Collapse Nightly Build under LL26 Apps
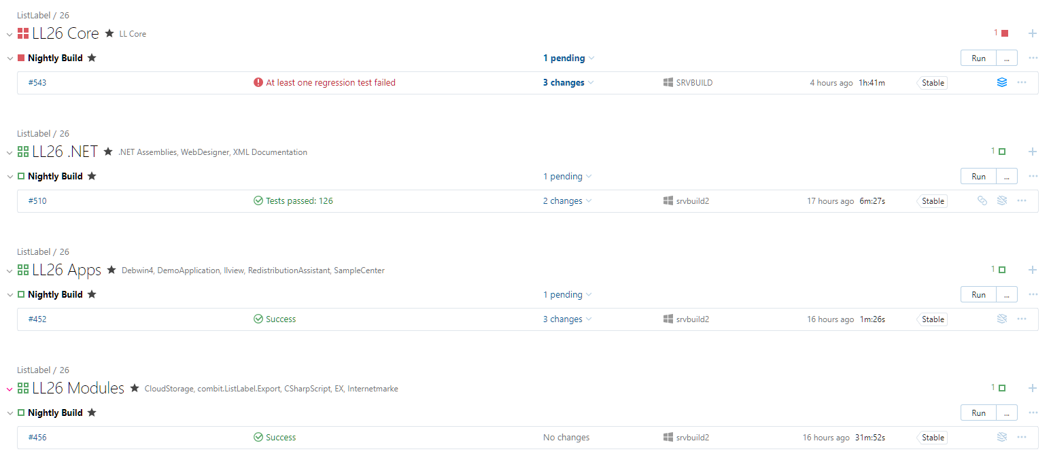Screen dimensions: 1051x456 [10, 295]
